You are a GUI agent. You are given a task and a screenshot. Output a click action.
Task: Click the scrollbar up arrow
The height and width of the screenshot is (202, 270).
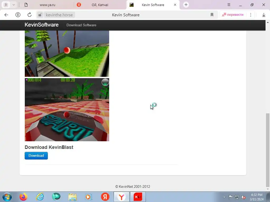(268, 22)
